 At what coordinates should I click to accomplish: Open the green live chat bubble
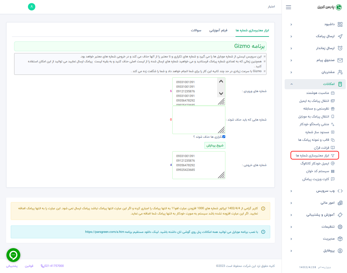coord(13,255)
